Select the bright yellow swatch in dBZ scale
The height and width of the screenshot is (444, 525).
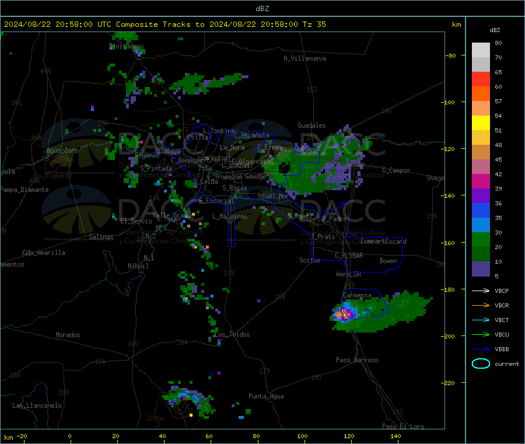click(x=481, y=123)
